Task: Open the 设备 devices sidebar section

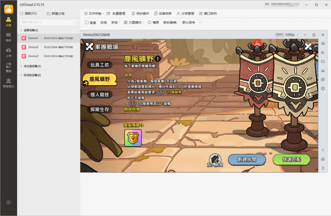Action: (8, 22)
